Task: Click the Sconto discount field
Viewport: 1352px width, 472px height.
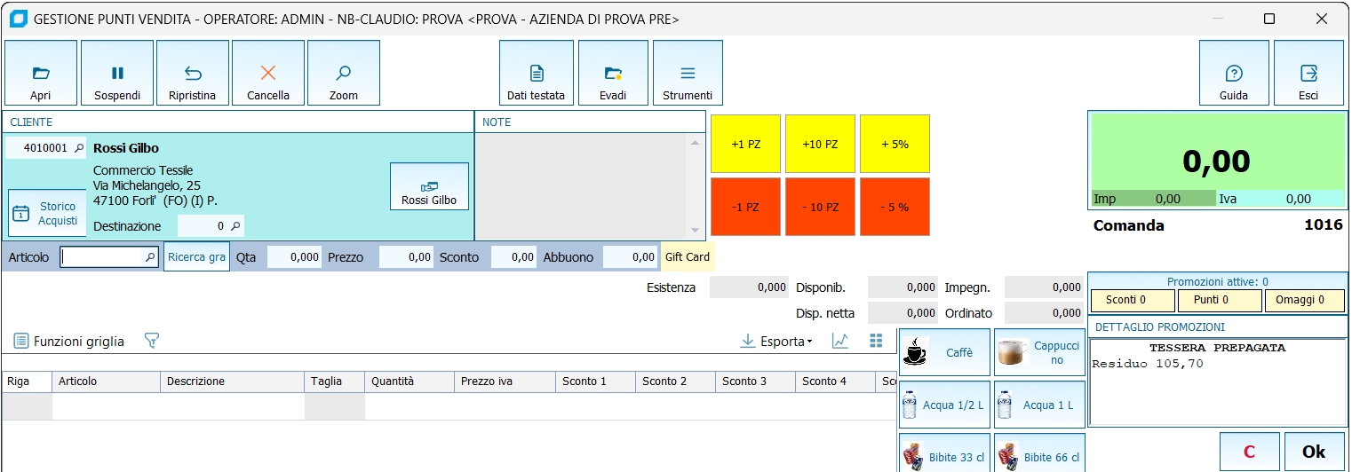Action: pos(513,257)
